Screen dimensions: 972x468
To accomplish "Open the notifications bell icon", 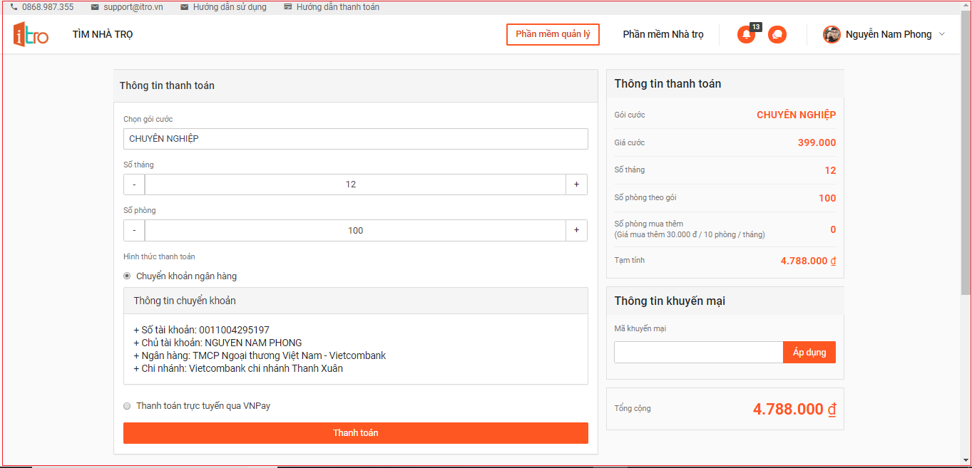I will [x=746, y=34].
